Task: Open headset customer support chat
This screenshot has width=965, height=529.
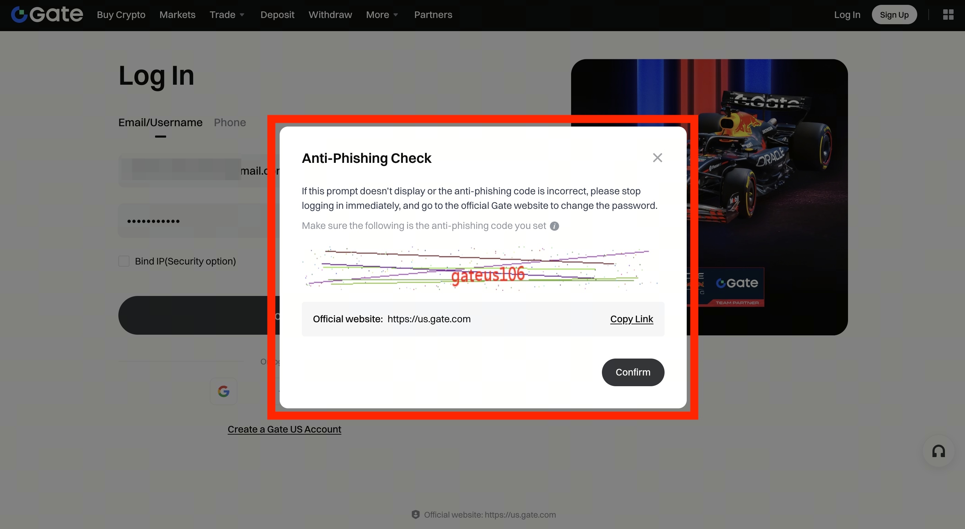Action: click(938, 451)
